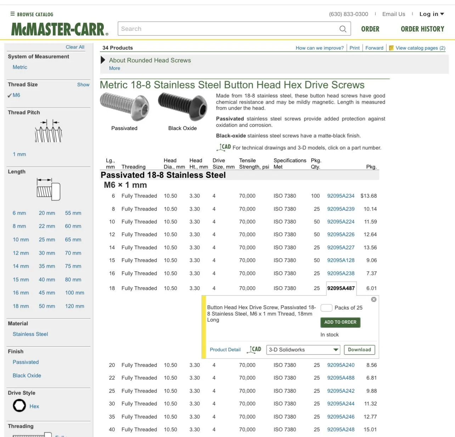Open the ORDER tab

pyautogui.click(x=370, y=29)
